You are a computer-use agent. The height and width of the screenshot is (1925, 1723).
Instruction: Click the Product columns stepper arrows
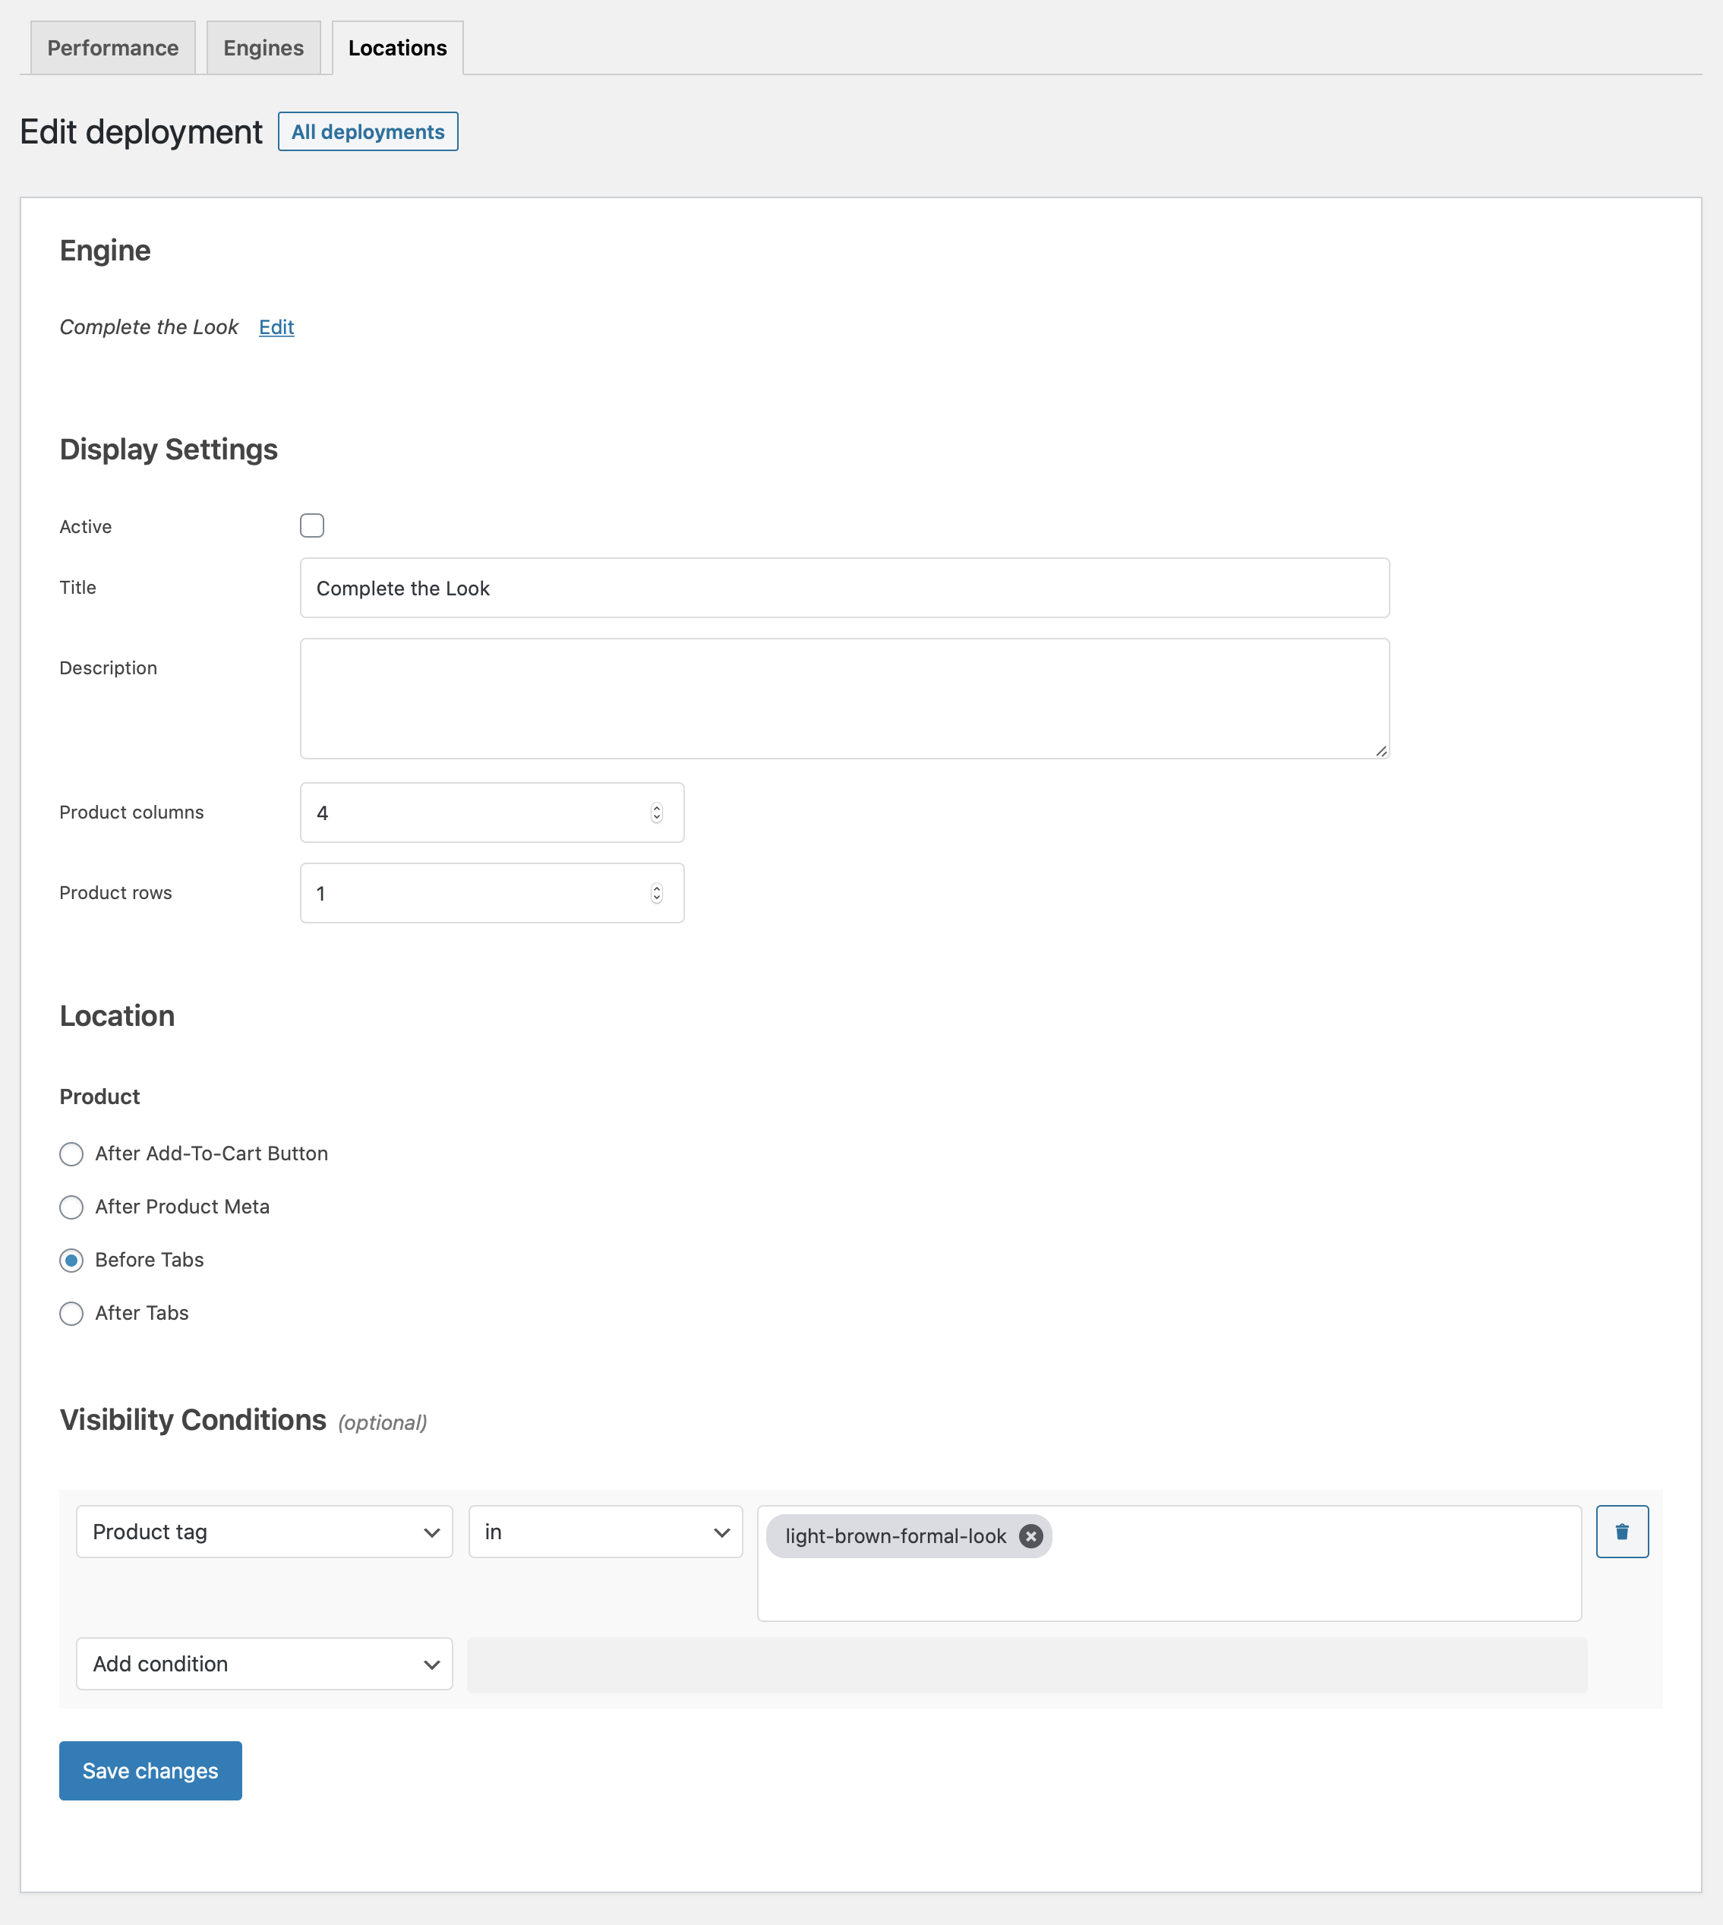[x=656, y=813]
